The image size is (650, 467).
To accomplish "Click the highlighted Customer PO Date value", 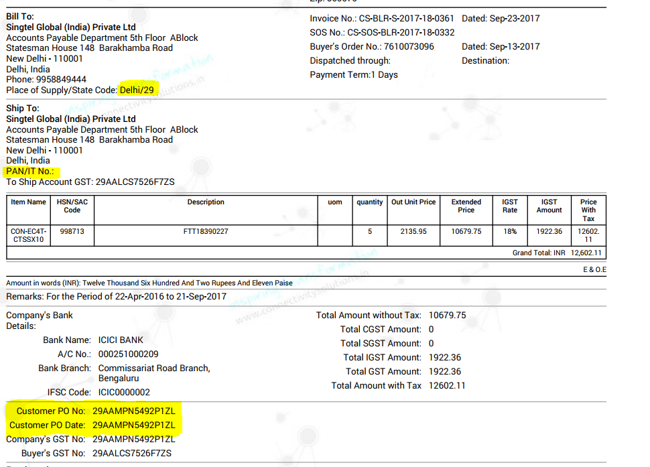I will point(133,425).
